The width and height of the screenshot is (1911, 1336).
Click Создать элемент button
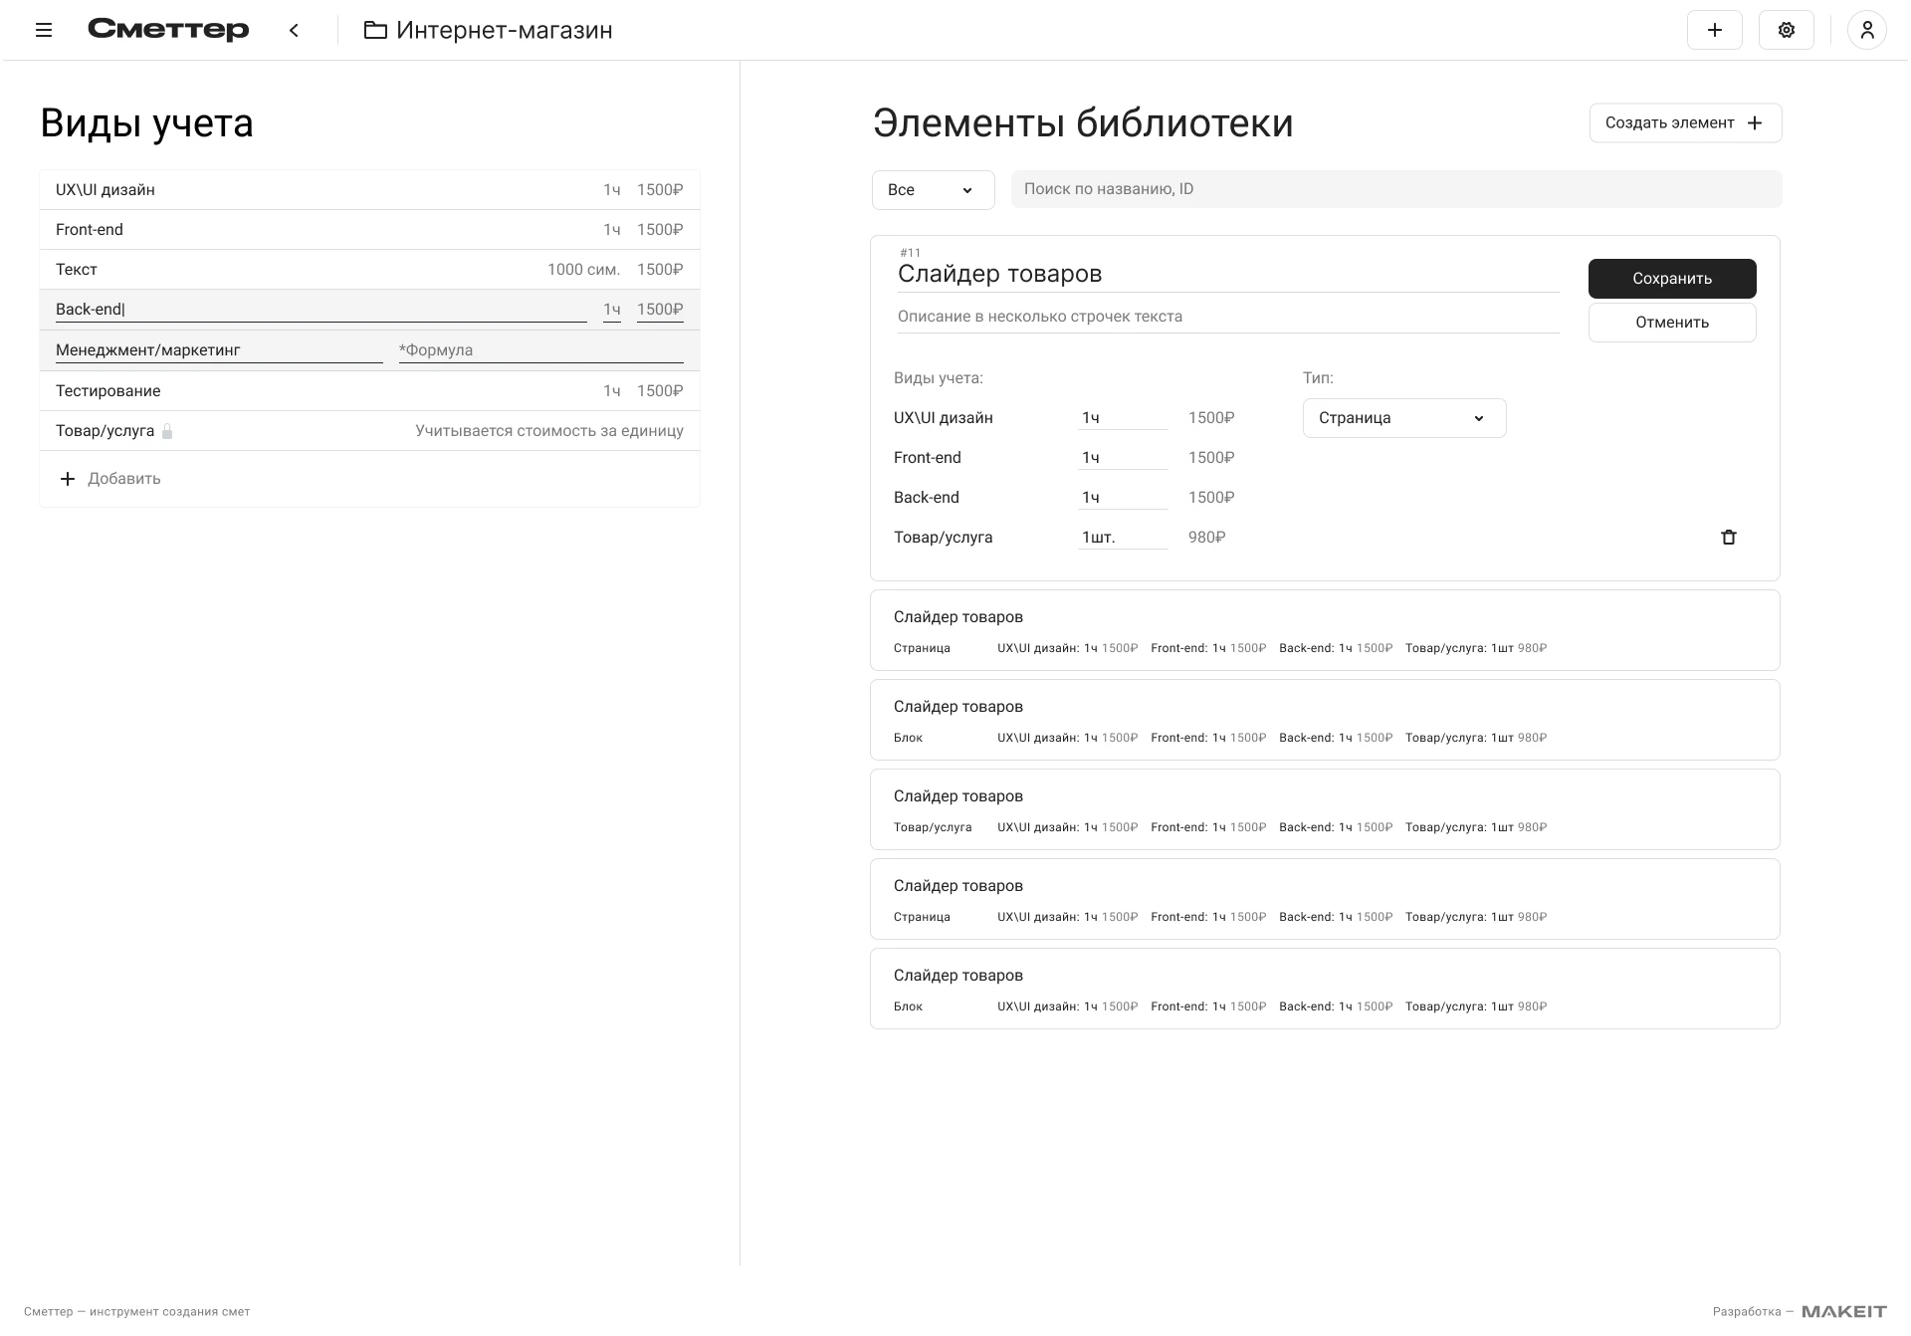click(1684, 122)
